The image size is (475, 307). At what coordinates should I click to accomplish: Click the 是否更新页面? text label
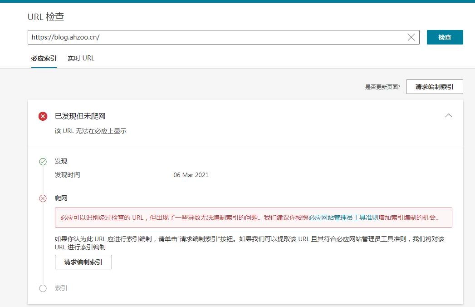(x=382, y=86)
